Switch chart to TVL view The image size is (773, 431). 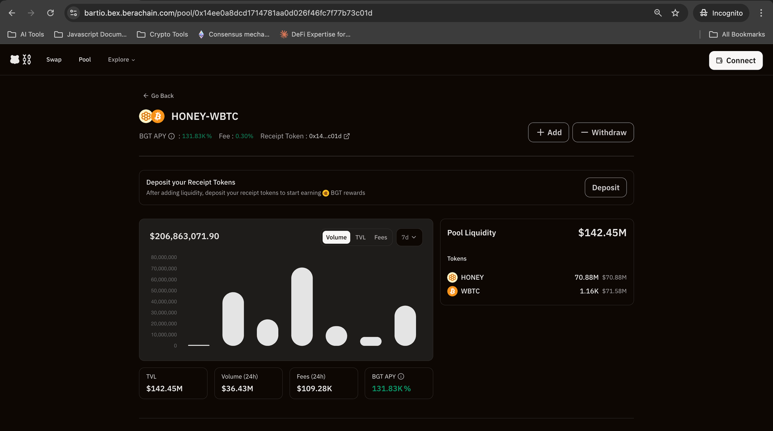point(361,237)
